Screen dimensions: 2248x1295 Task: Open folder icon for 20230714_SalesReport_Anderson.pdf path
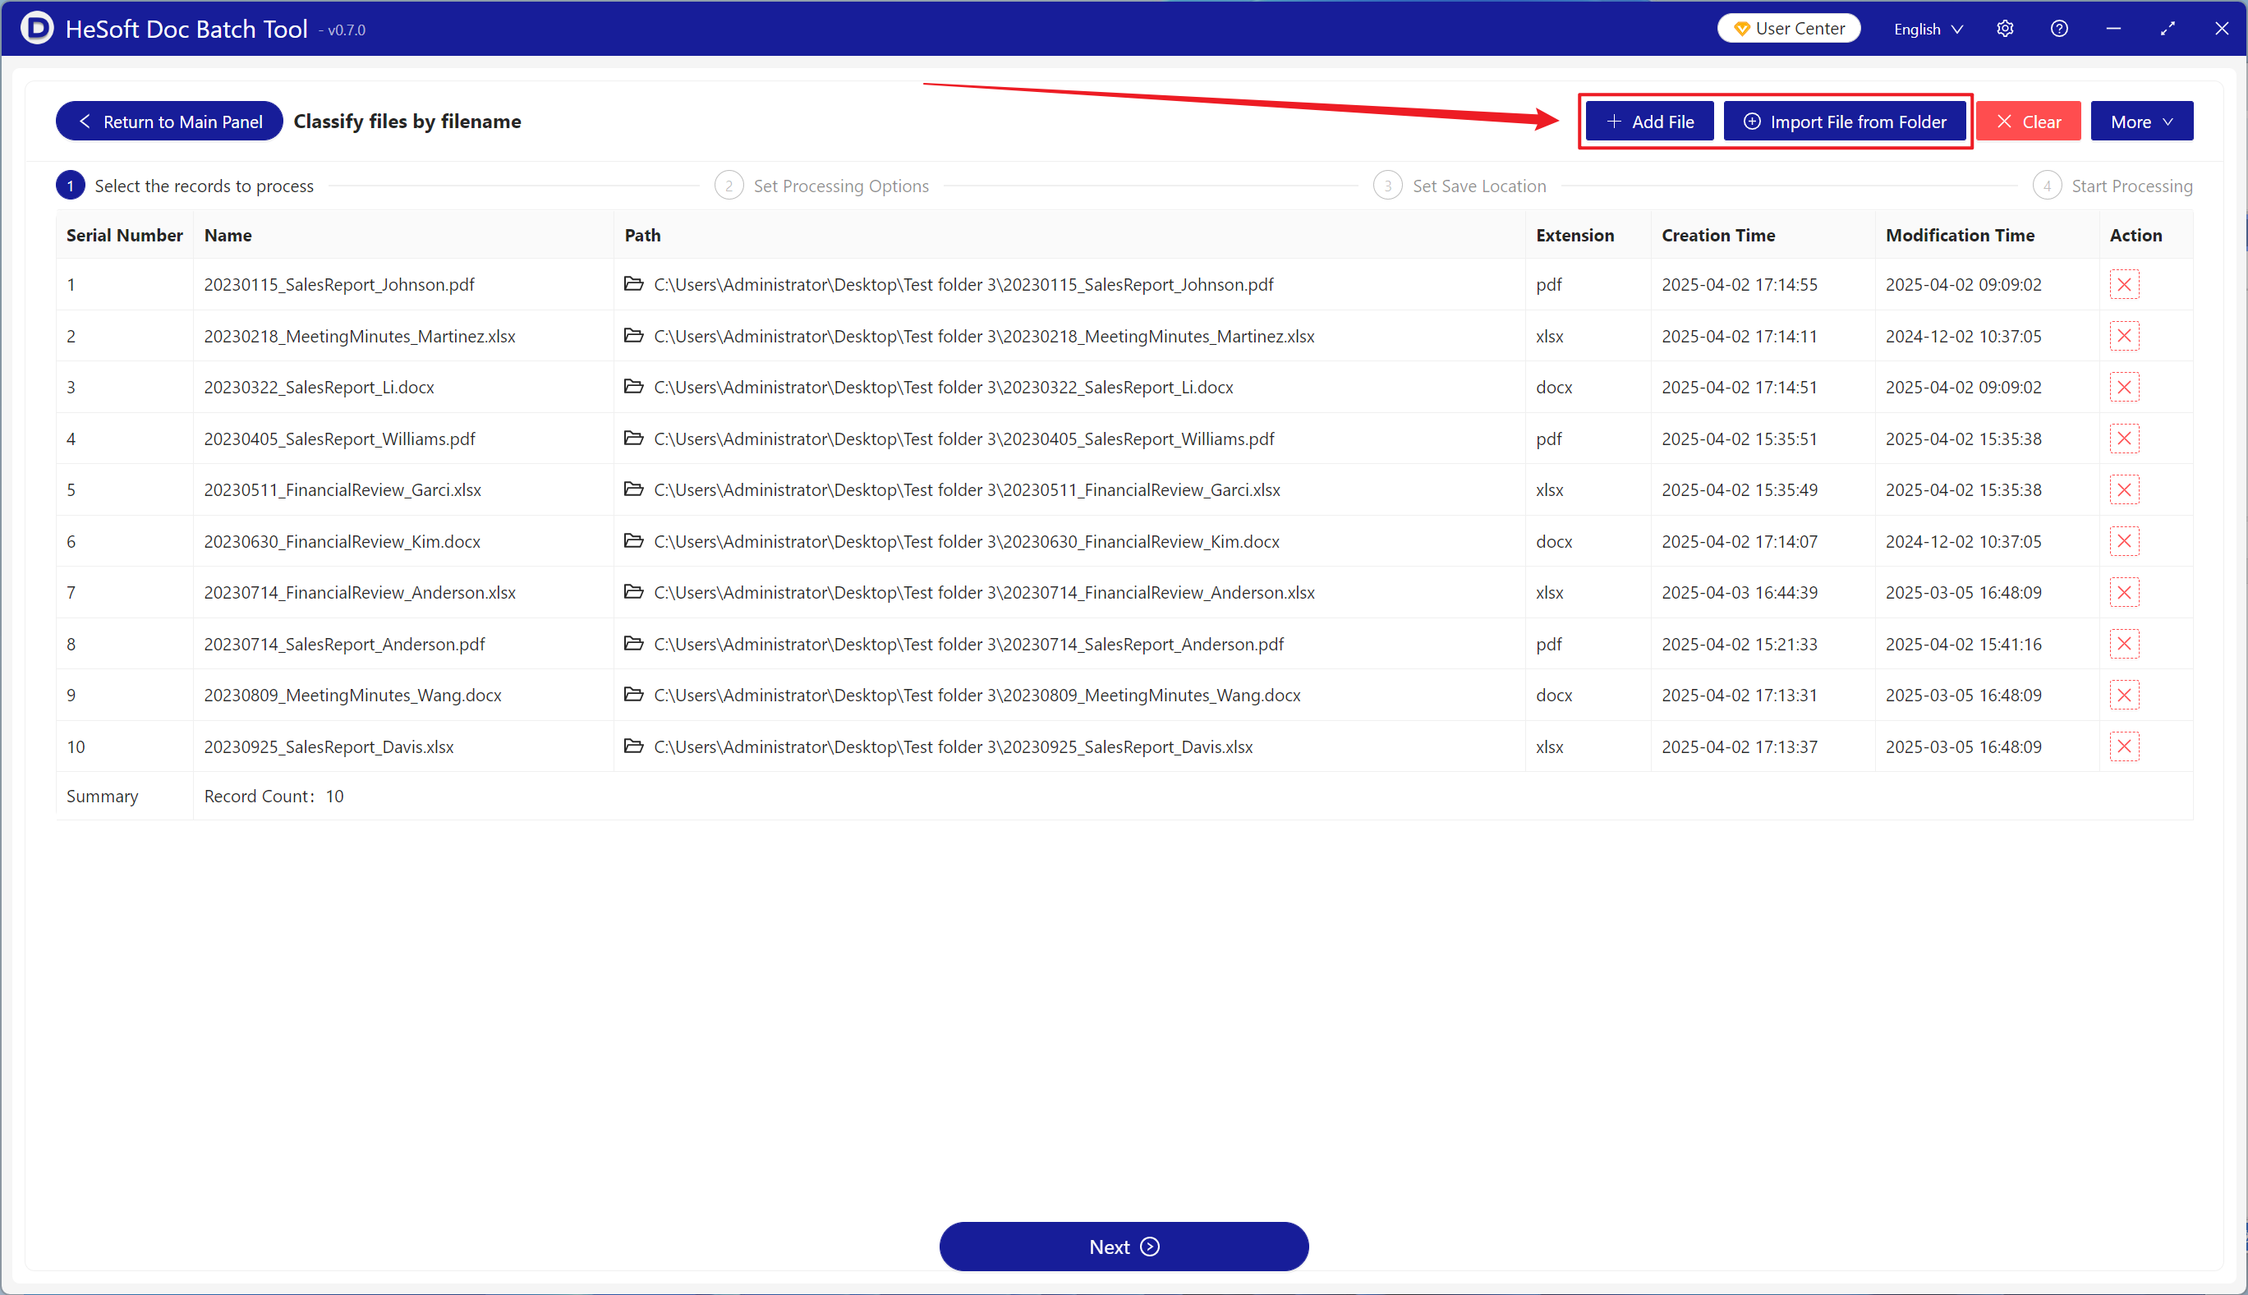coord(633,643)
